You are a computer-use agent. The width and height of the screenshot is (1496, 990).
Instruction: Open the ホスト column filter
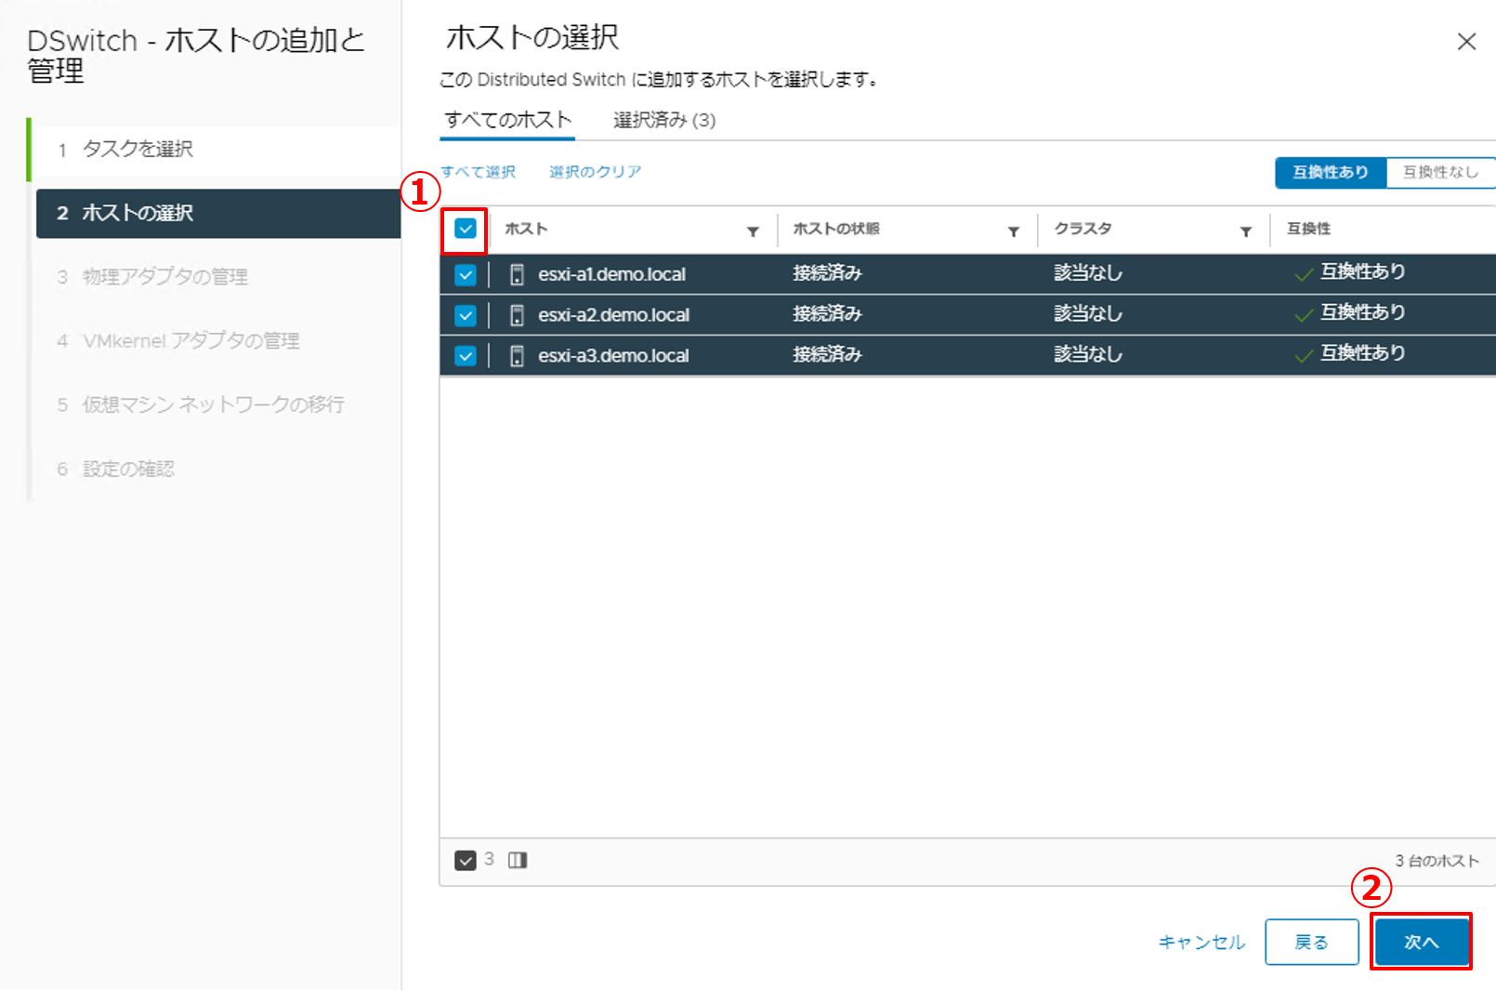(x=753, y=231)
